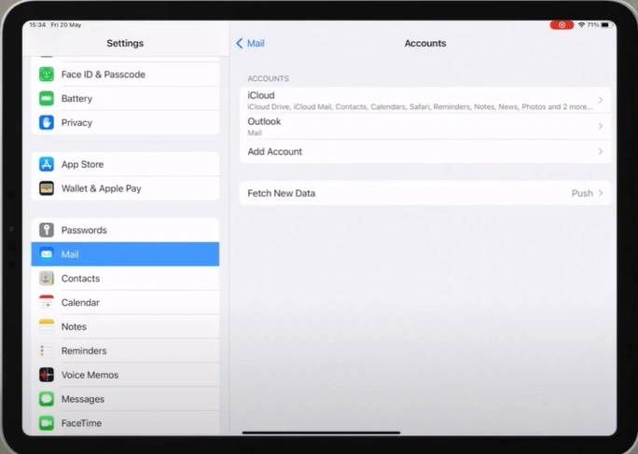Viewport: 638px width, 454px height.
Task: Open Fetch New Data
Action: 424,193
